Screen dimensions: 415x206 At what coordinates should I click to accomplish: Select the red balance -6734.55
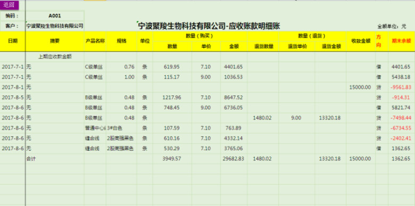click(x=402, y=128)
